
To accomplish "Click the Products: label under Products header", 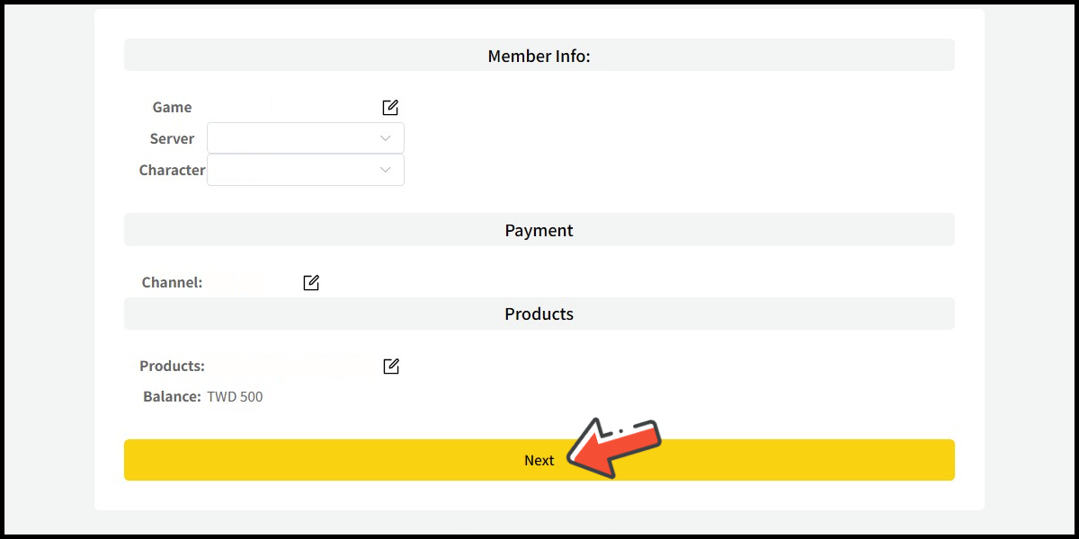I will [x=172, y=367].
